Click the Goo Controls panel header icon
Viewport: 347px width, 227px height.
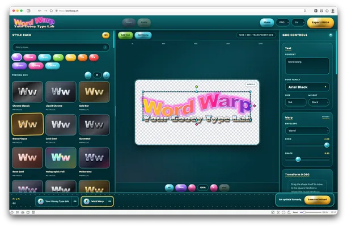tap(331, 35)
